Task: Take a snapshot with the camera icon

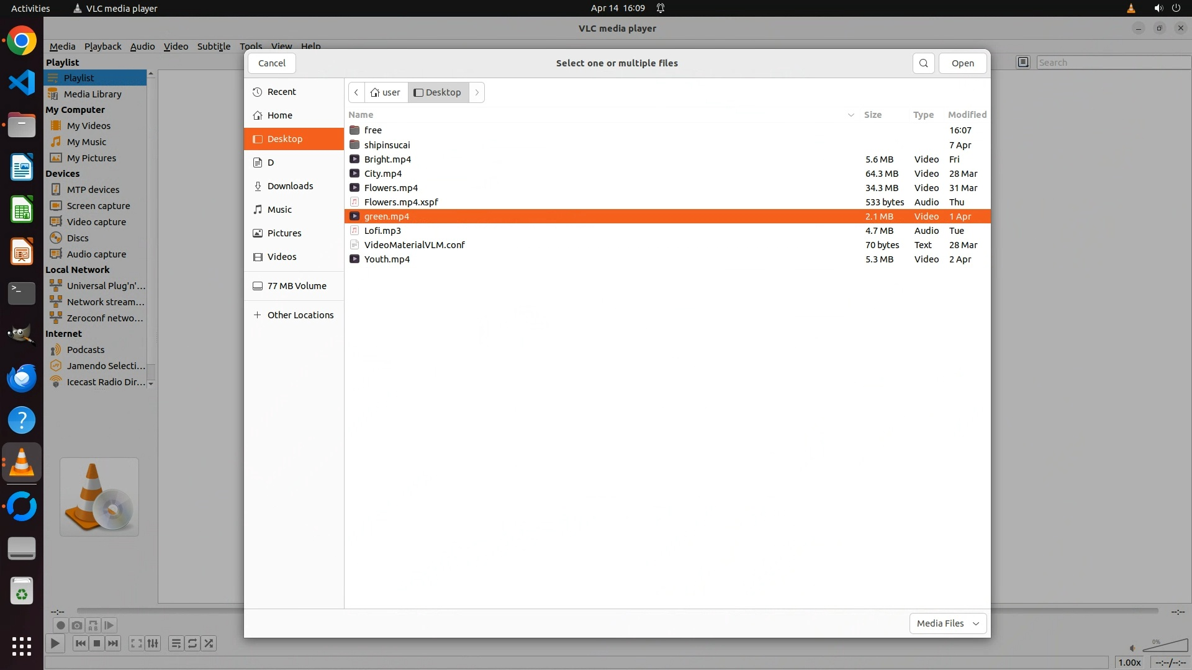Action: click(x=77, y=625)
